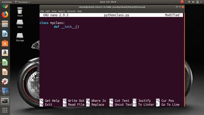Minimize the terminal window
The image size is (204, 115).
click(177, 7)
